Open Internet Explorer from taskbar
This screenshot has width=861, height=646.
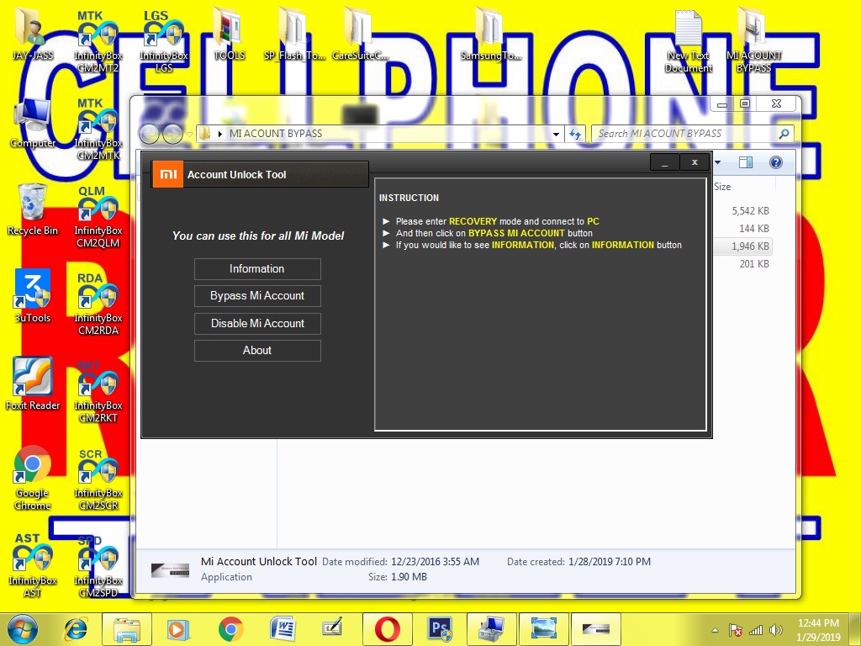[x=76, y=629]
